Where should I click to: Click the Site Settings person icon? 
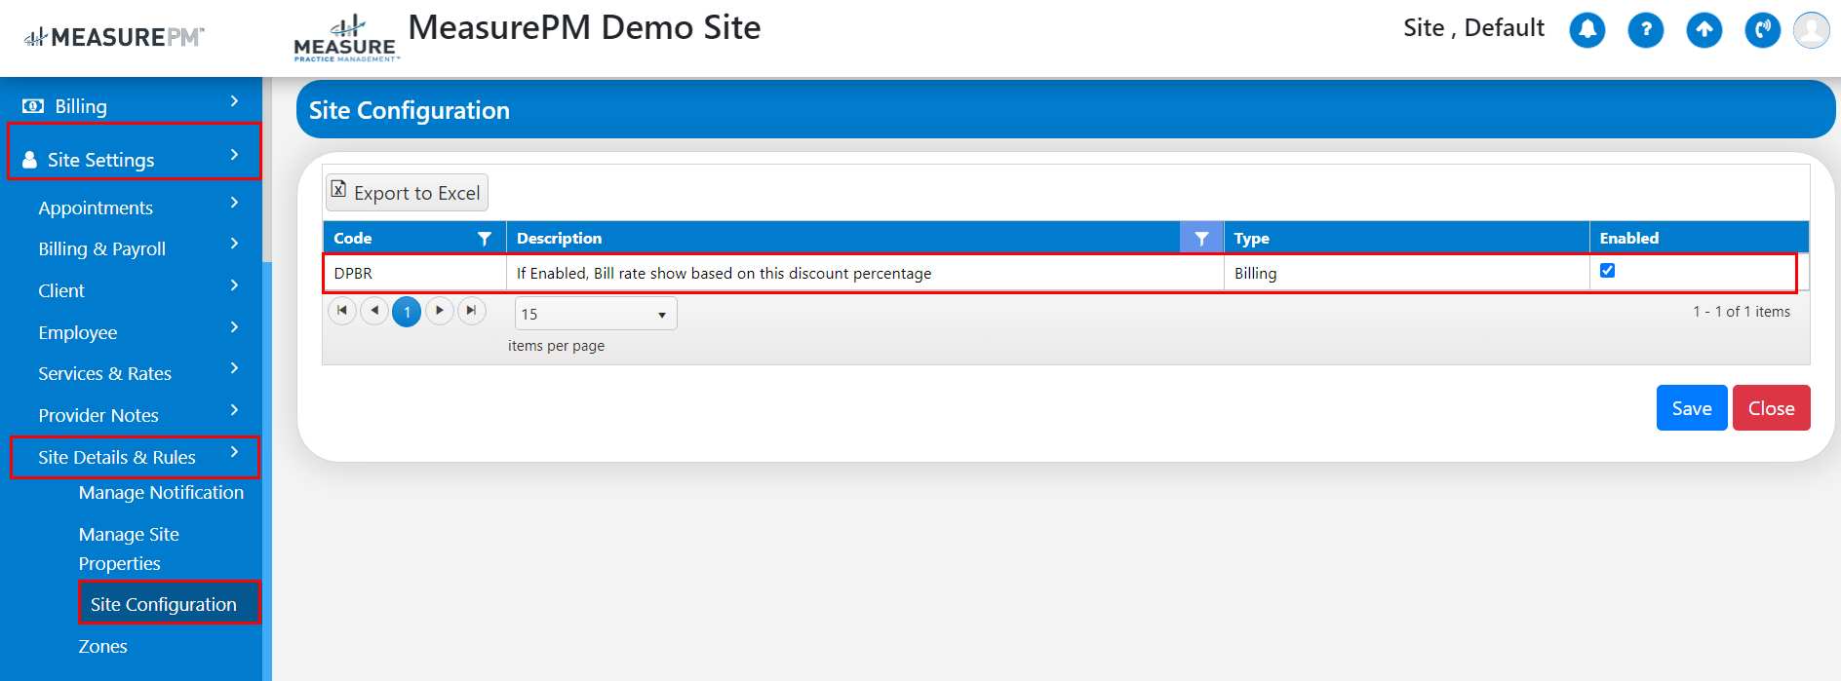click(30, 160)
